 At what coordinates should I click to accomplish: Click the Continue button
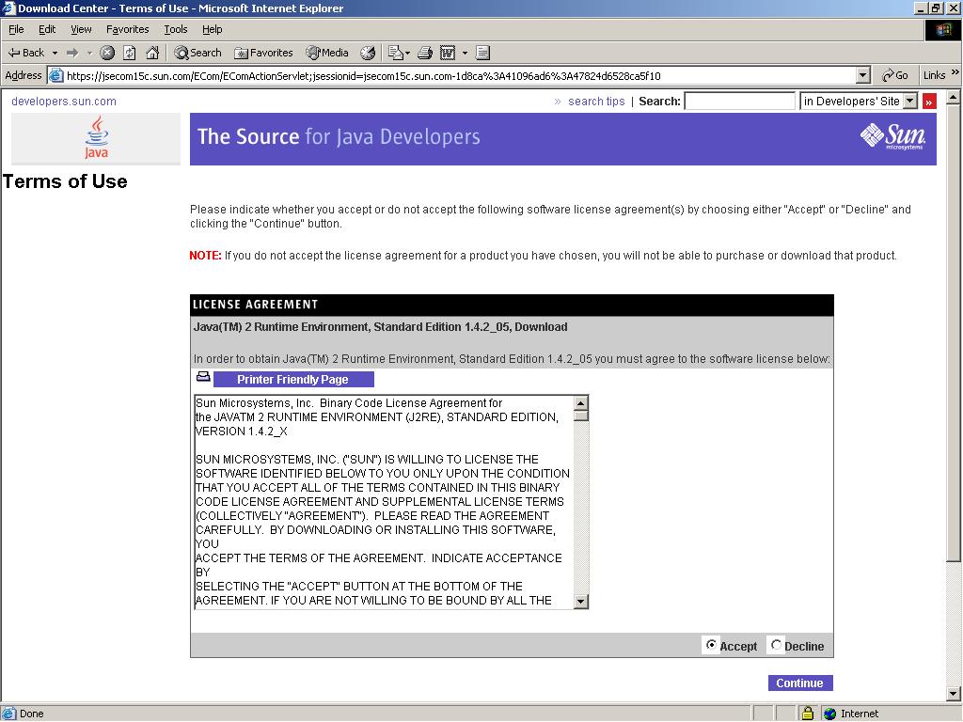coord(800,683)
